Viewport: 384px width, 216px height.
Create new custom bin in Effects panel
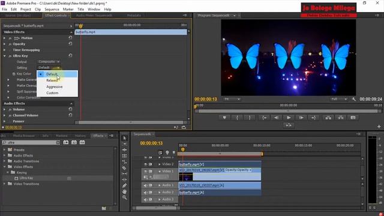pos(104,208)
